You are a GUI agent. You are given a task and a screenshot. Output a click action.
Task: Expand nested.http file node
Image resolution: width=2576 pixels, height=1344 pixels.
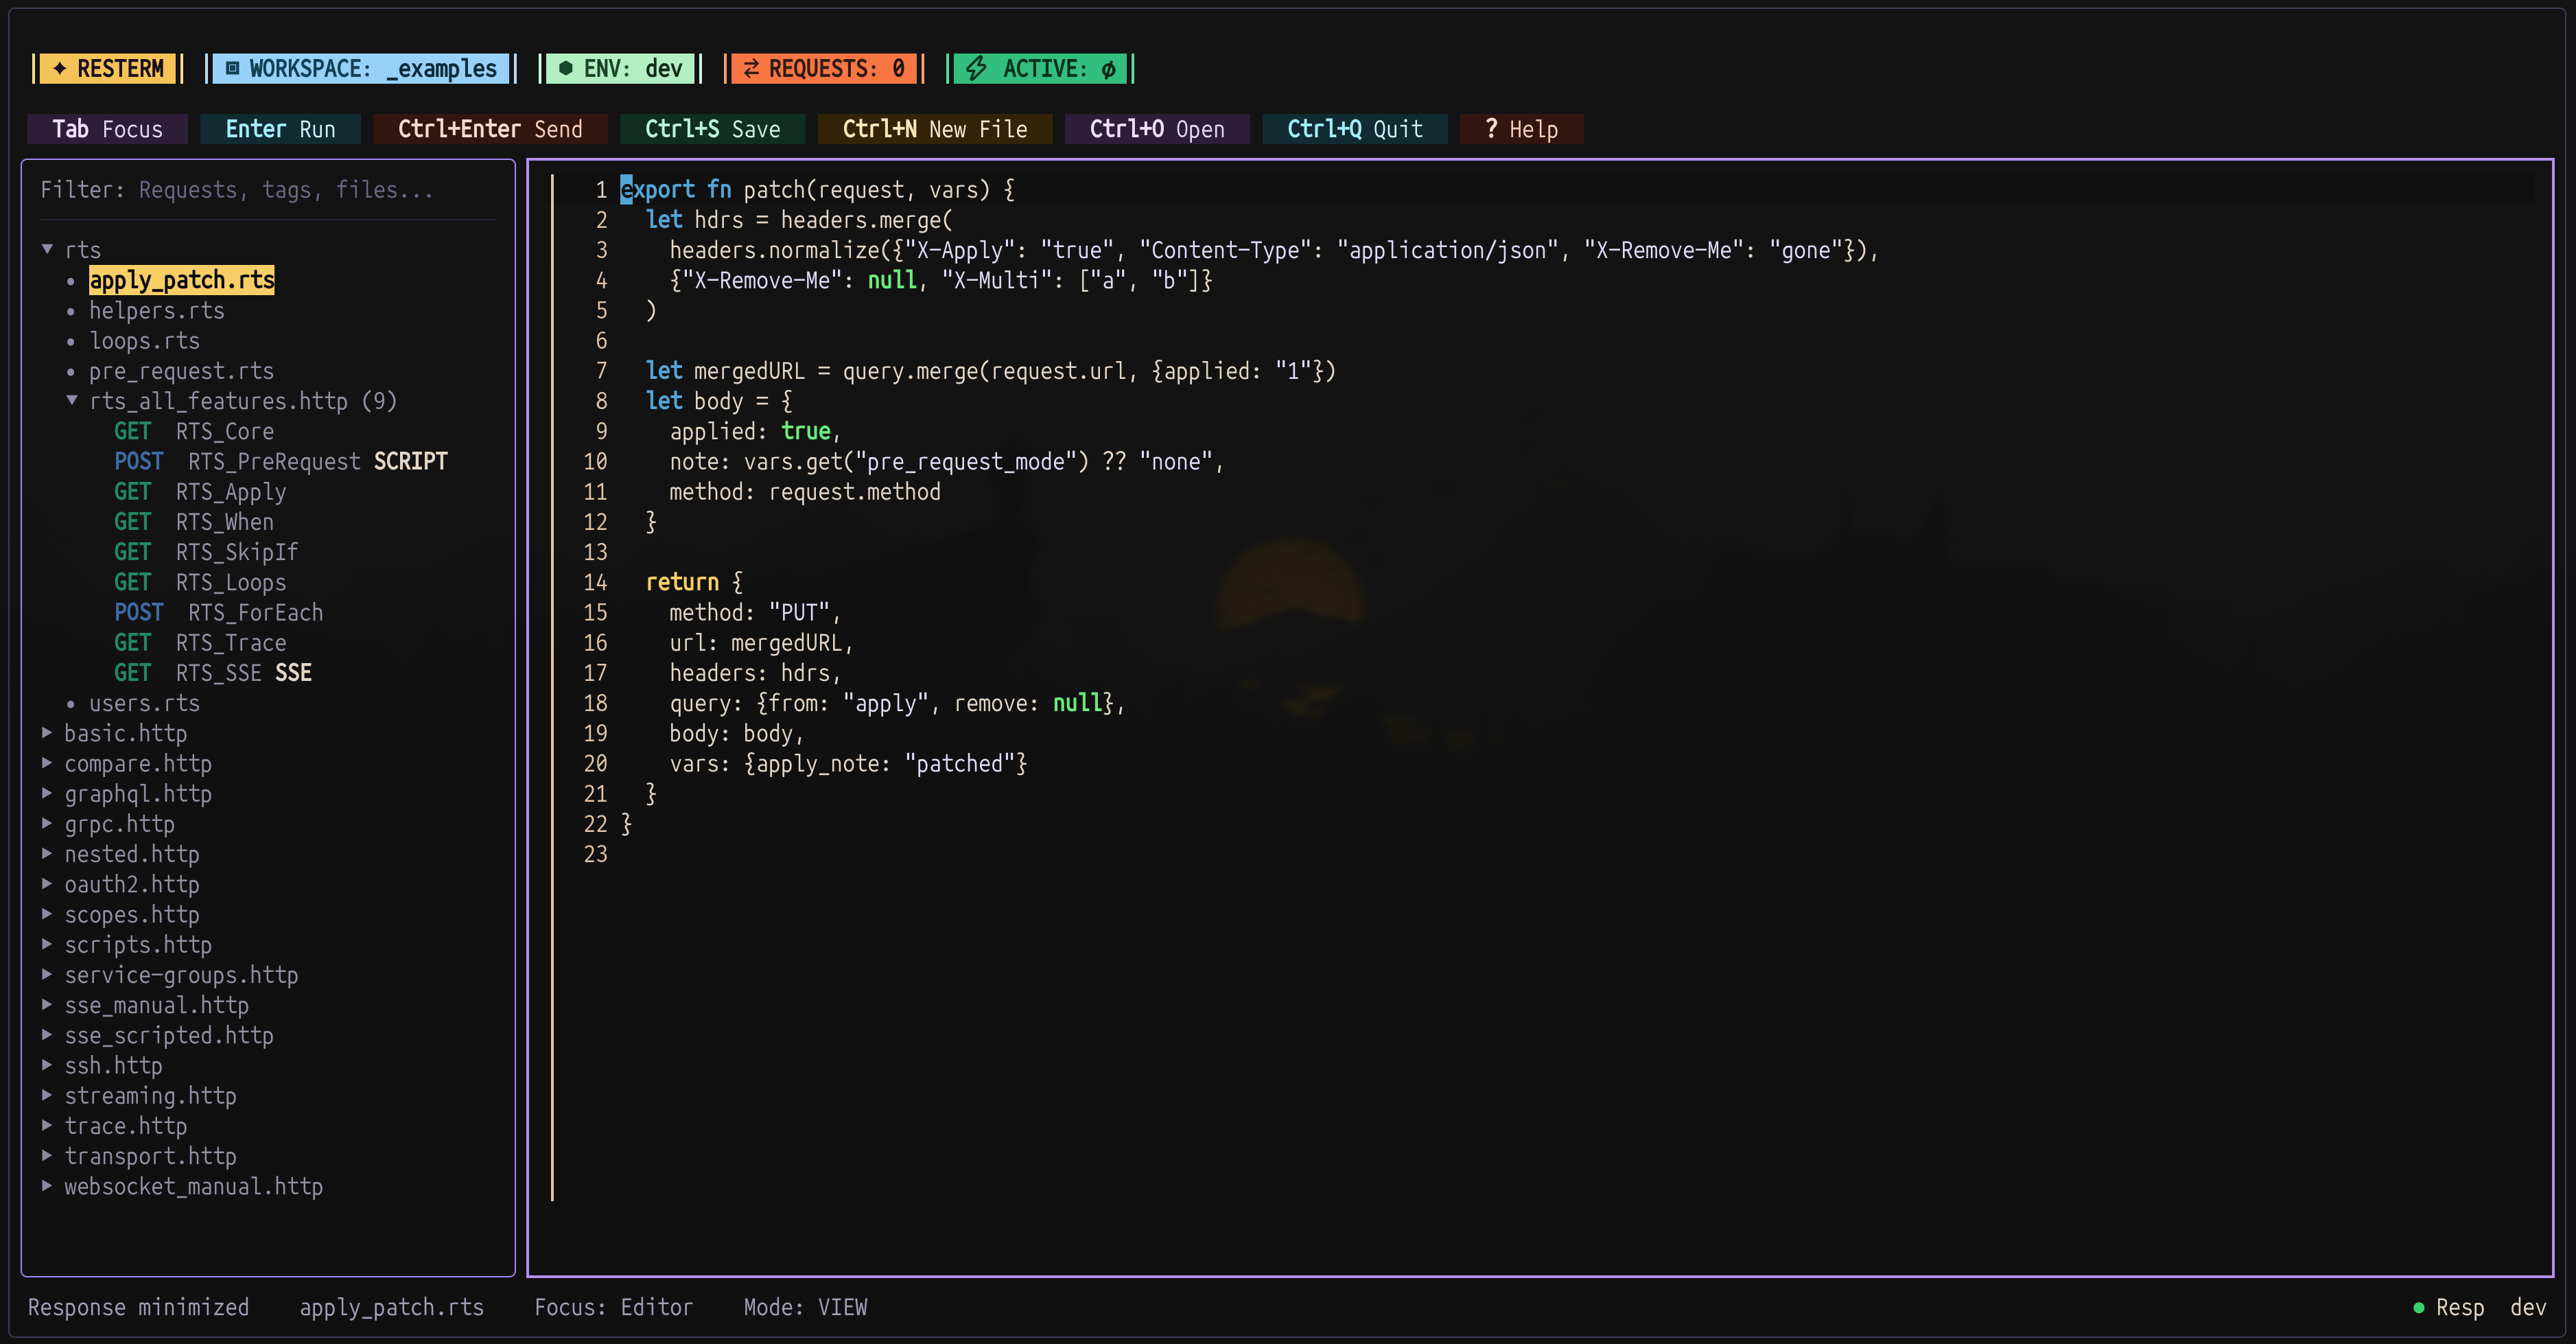pos(47,854)
